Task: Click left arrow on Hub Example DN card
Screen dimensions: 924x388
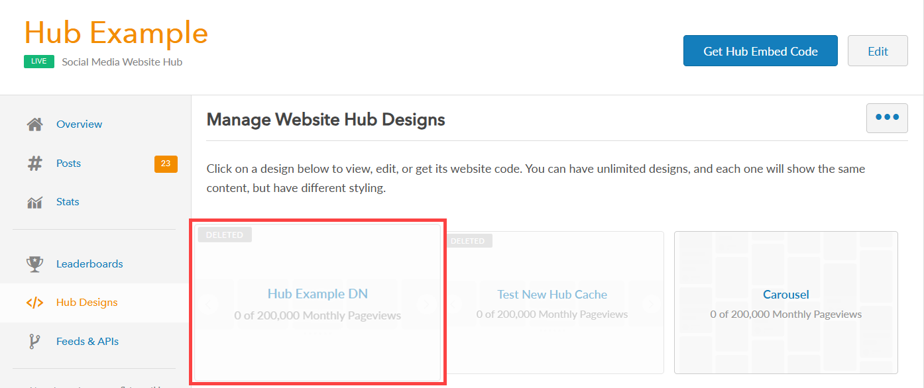Action: pyautogui.click(x=209, y=304)
